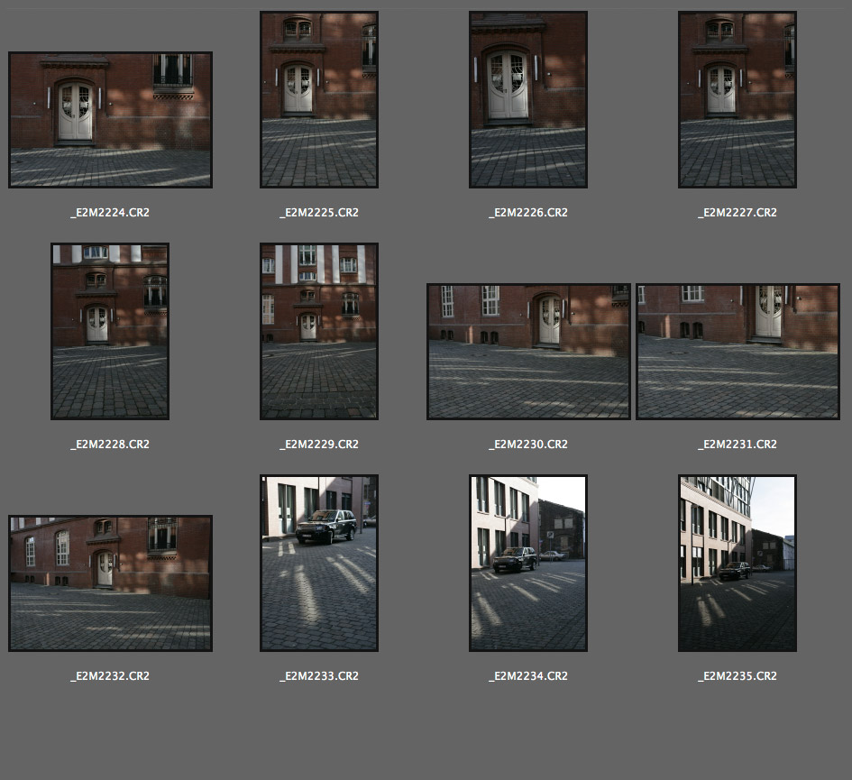This screenshot has height=780, width=852.
Task: Click the _E2M2226.CR2 filename text
Action: pyautogui.click(x=528, y=213)
